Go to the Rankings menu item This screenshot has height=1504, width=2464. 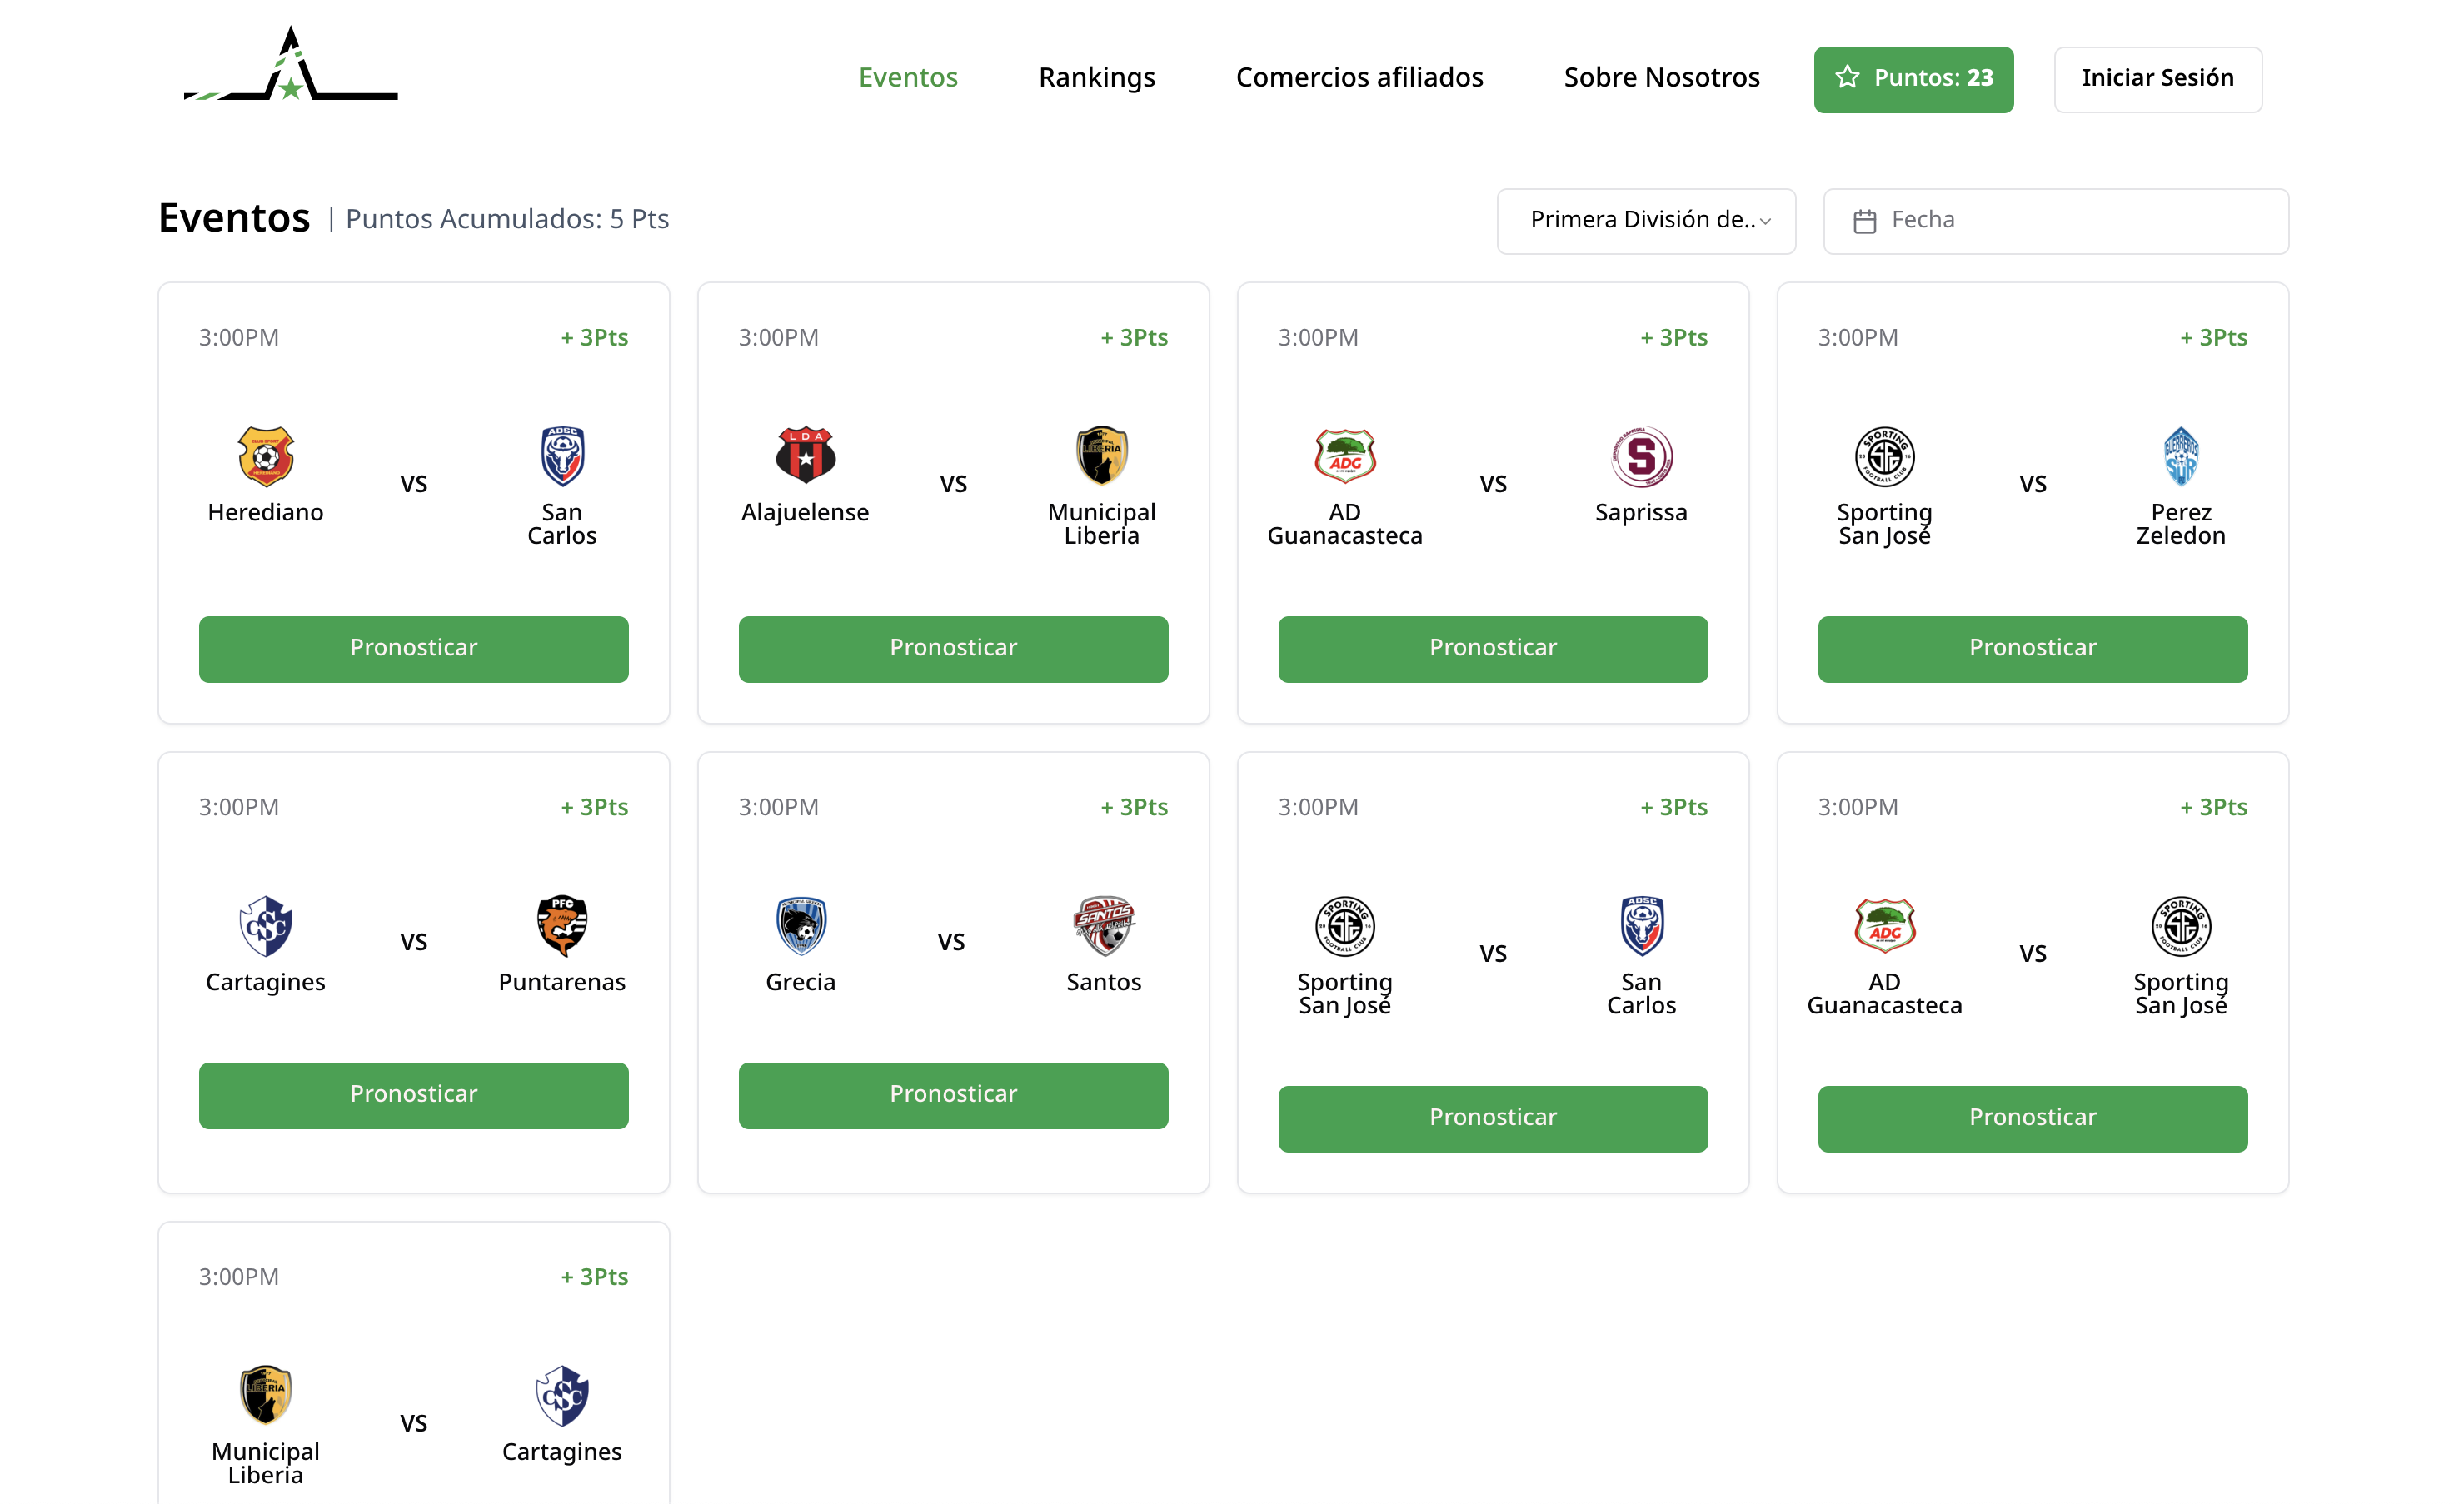point(1096,77)
